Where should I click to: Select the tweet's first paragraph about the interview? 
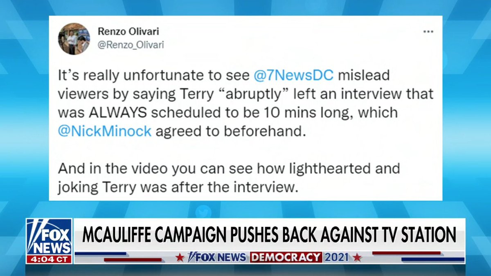click(x=245, y=103)
